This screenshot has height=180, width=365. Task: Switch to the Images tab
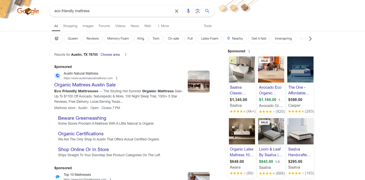tap(88, 26)
